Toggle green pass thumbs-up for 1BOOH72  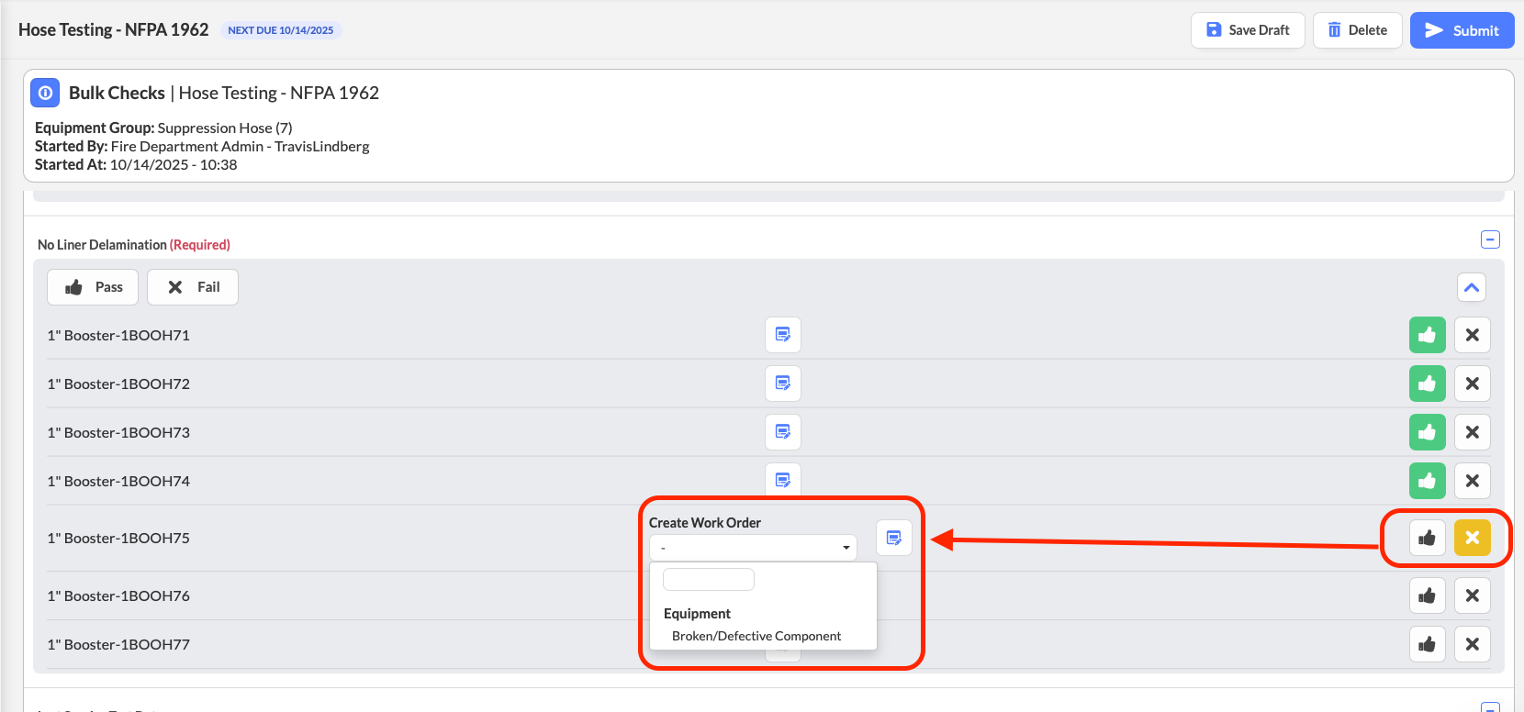(1427, 384)
